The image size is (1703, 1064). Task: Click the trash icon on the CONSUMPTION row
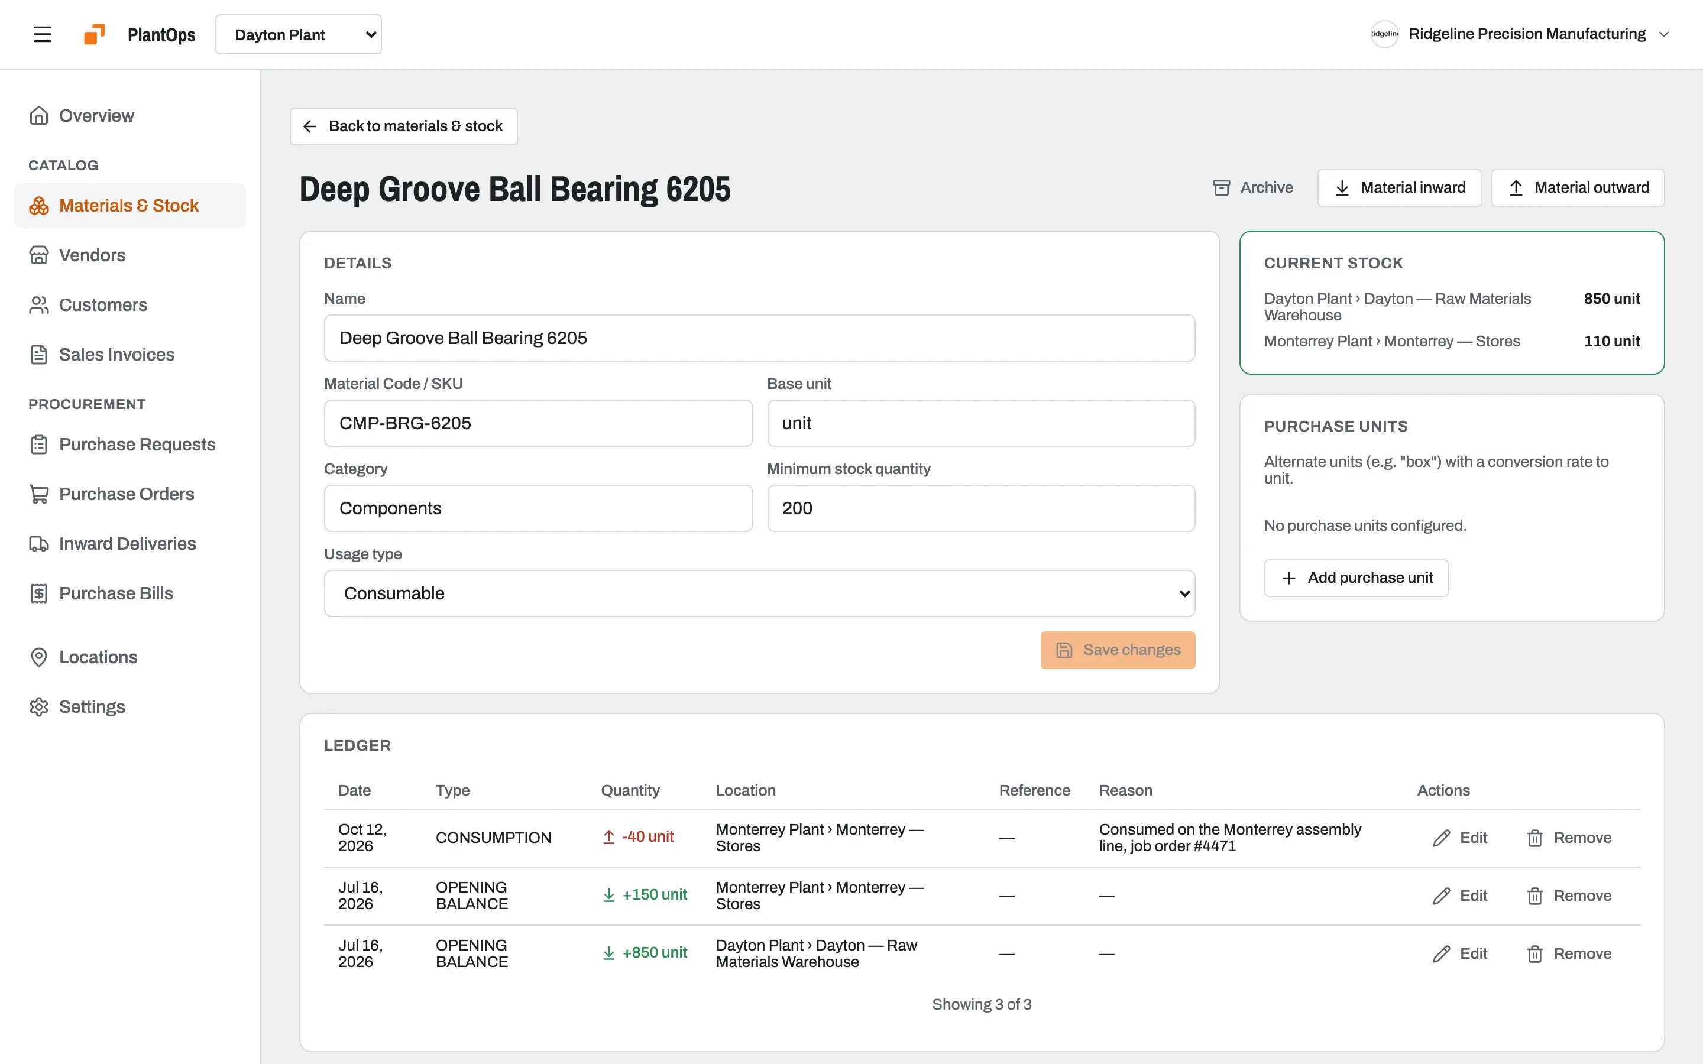tap(1535, 838)
